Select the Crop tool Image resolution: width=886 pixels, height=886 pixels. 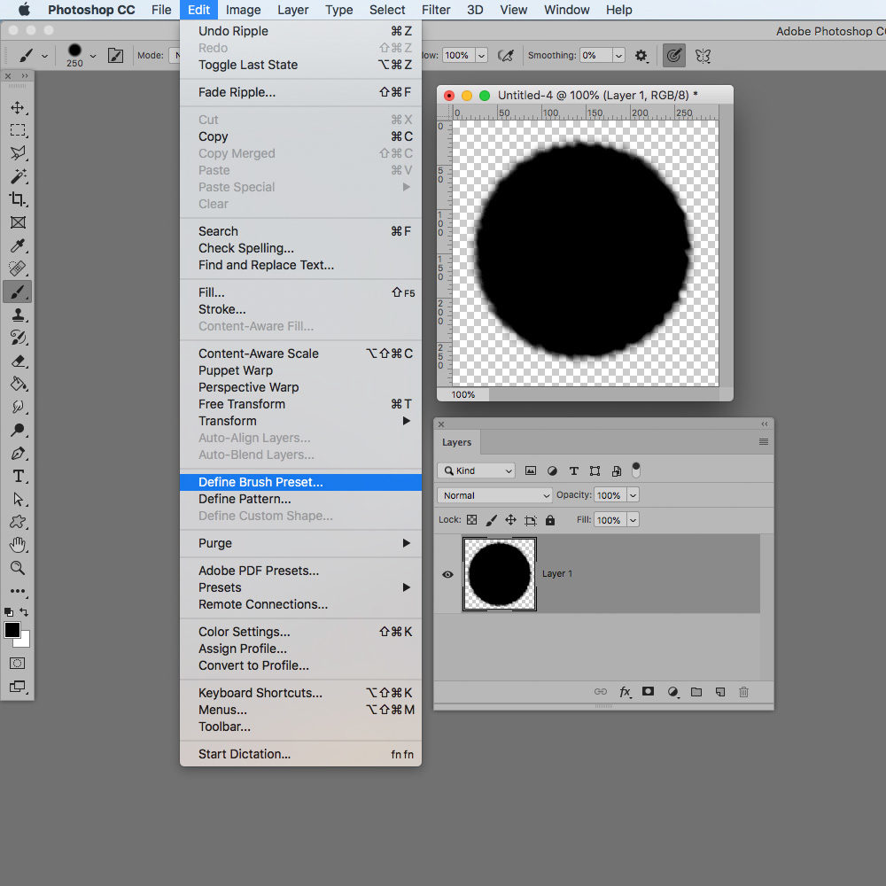(x=18, y=199)
